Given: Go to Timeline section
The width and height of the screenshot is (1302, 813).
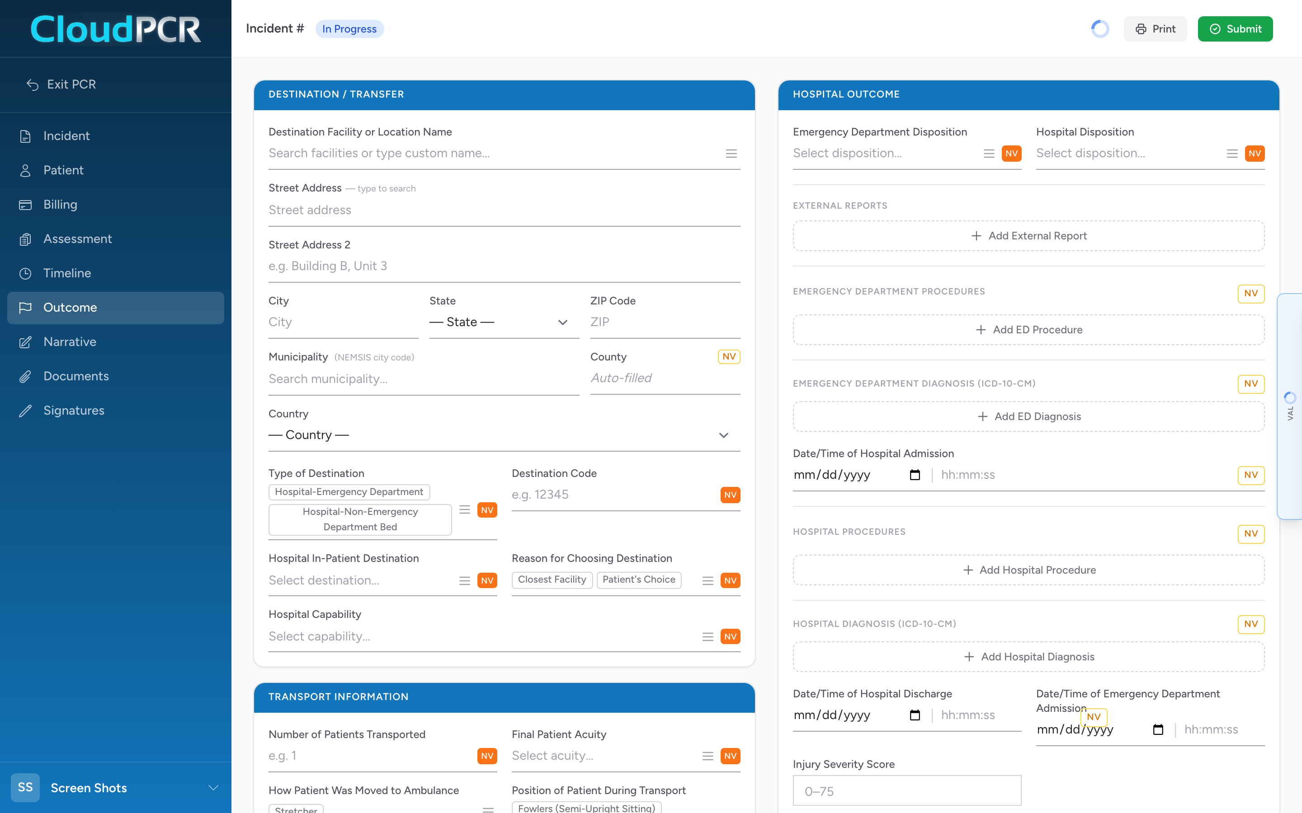Looking at the screenshot, I should click(116, 274).
